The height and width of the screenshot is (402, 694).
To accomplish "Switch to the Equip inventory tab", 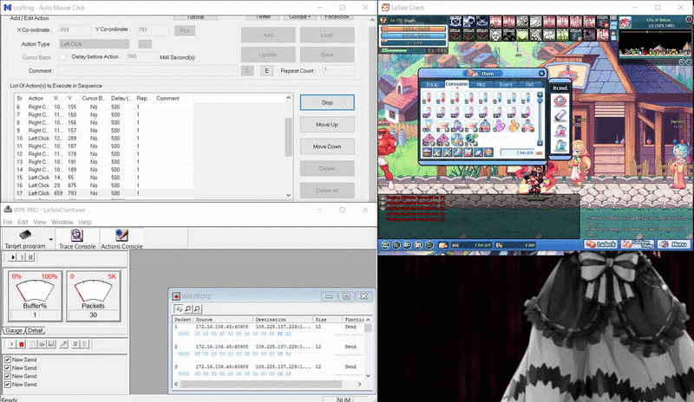I will pyautogui.click(x=432, y=84).
